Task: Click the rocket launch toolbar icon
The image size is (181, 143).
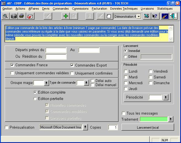Action: [165, 16]
